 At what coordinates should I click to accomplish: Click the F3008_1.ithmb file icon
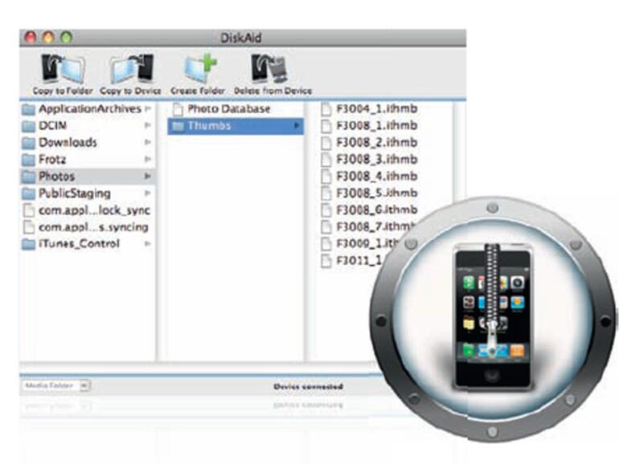(326, 126)
